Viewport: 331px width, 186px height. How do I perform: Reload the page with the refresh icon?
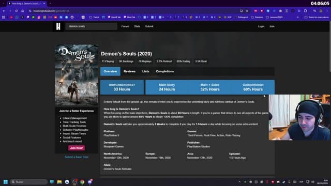coord(16,11)
